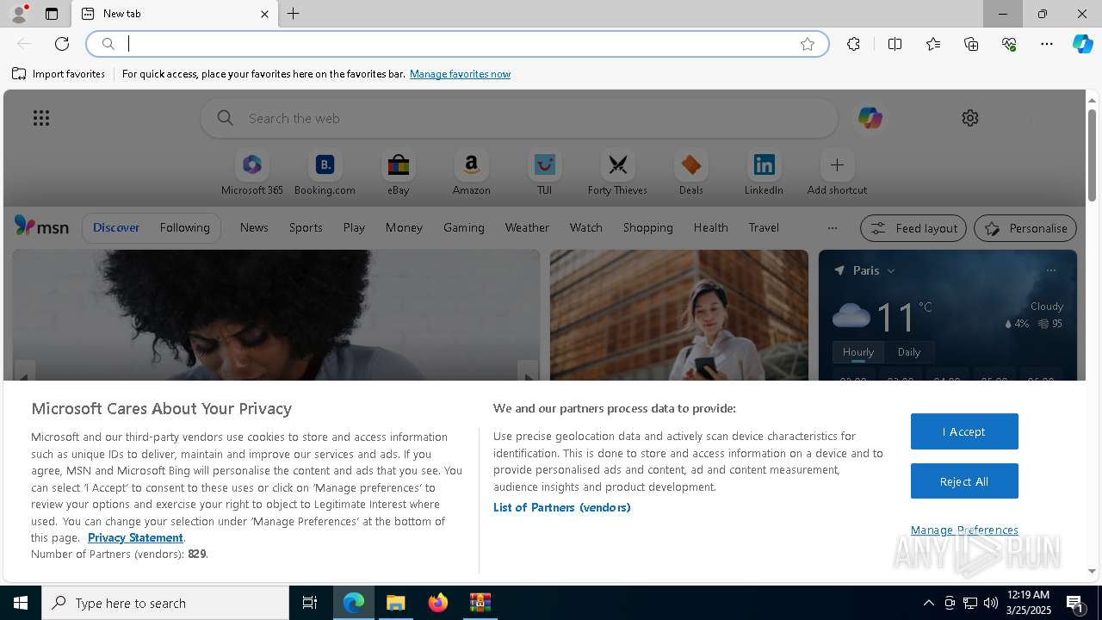Screen dimensions: 1102x620
Task: Open the woman with phone story card
Action: tap(679, 315)
